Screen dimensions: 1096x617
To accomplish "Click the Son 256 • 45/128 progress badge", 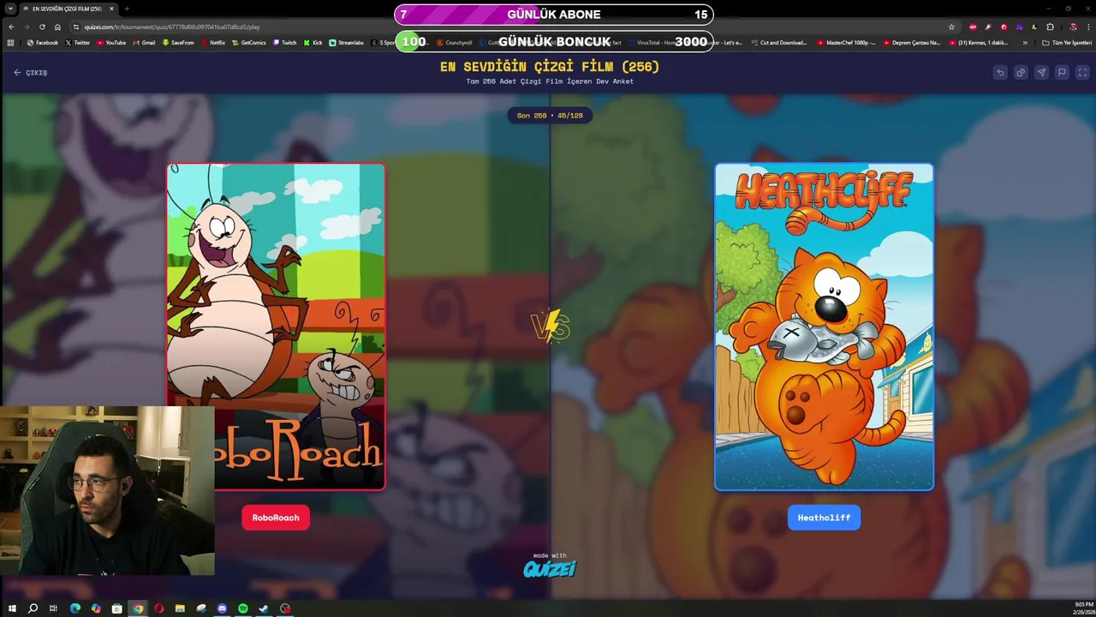I will tap(550, 115).
